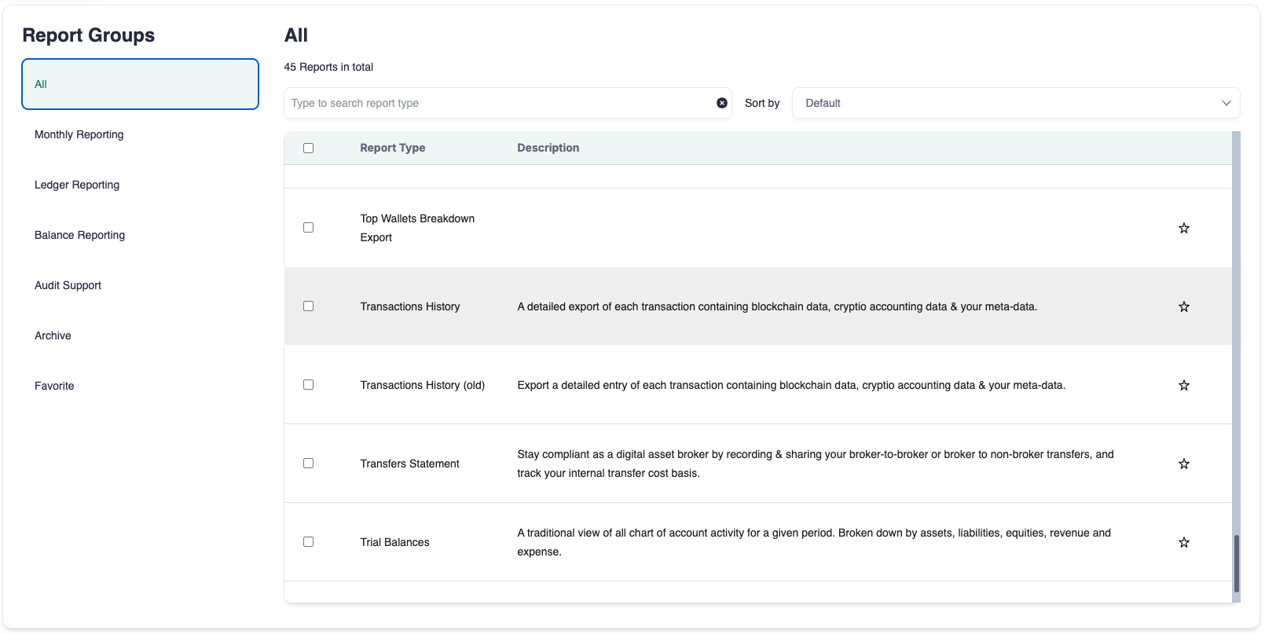1265x634 pixels.
Task: Check the Transactions History row checkbox
Action: pos(308,306)
